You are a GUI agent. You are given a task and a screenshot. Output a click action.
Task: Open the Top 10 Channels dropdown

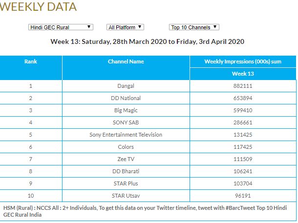(194, 27)
